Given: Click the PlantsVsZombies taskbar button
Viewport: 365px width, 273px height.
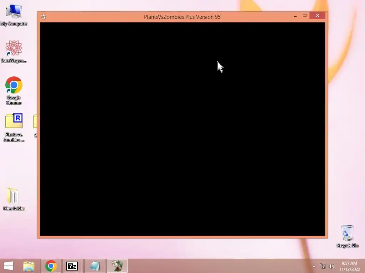Looking at the screenshot, I should pyautogui.click(x=117, y=266).
